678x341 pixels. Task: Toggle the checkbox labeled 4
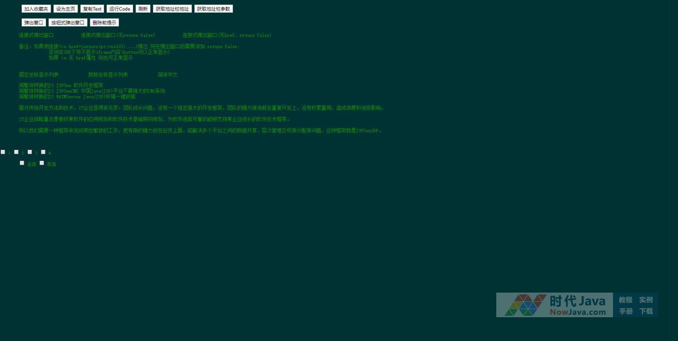[43, 152]
